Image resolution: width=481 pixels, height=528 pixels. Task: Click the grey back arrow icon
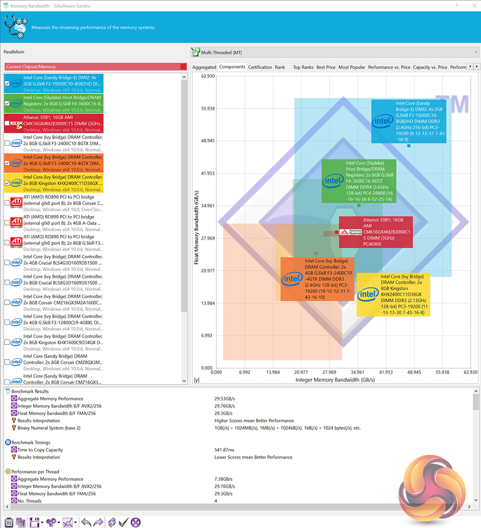(x=86, y=522)
